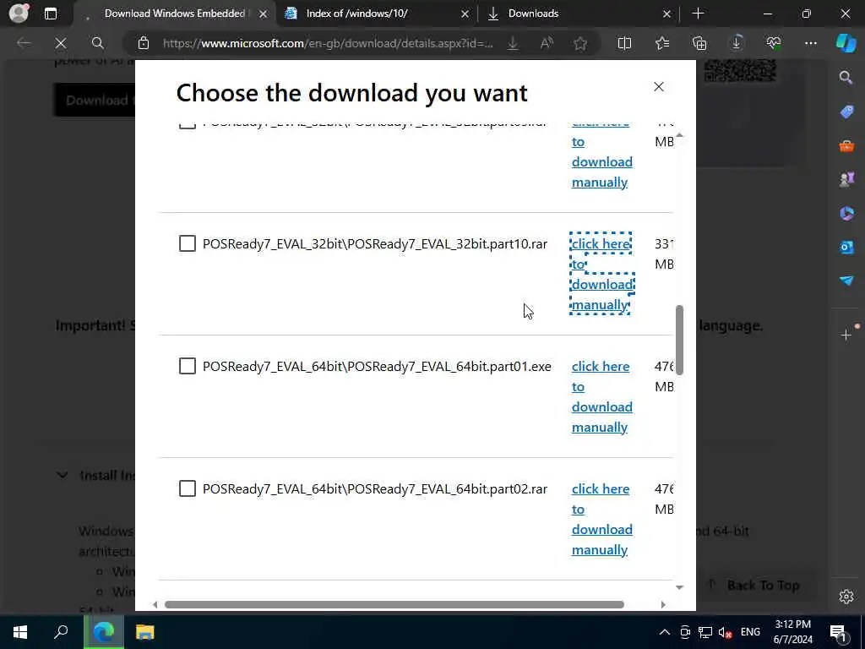
Task: Open sidebar settings gear icon
Action: [846, 597]
